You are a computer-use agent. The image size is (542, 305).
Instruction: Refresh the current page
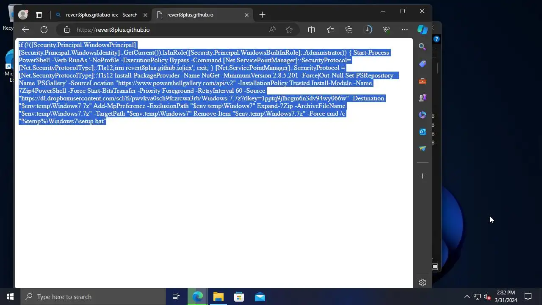point(44,30)
